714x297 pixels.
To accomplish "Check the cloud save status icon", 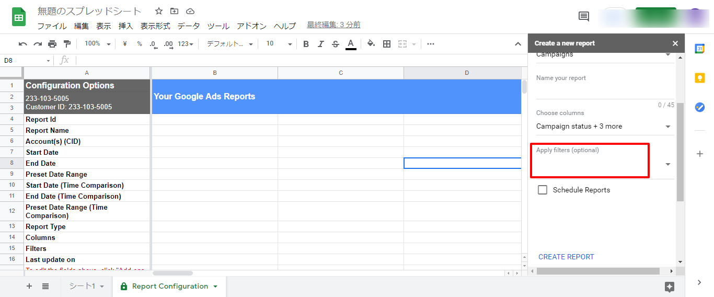I will click(x=190, y=11).
